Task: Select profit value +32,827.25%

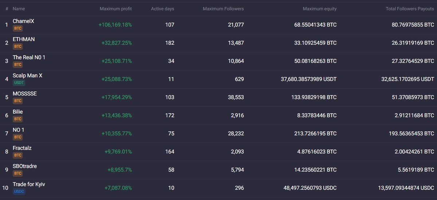Action: pyautogui.click(x=117, y=43)
